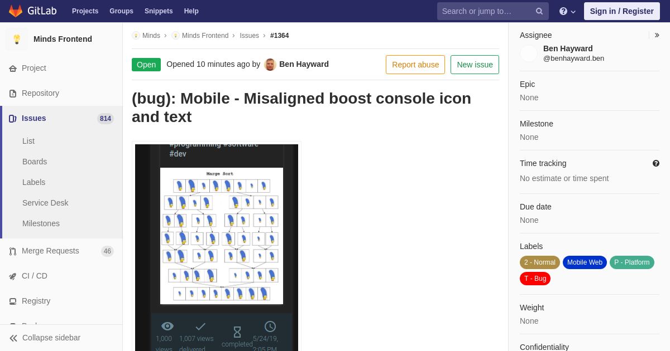Click the Minds Frontend lightbulb avatar
Screen dimensions: 670x351
point(17,39)
